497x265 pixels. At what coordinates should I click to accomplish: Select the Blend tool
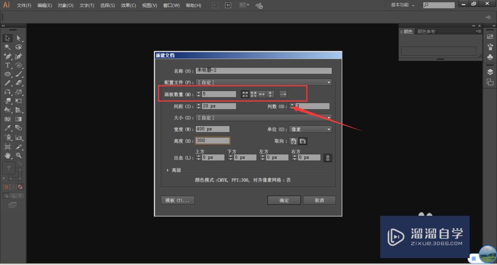[x=19, y=128]
